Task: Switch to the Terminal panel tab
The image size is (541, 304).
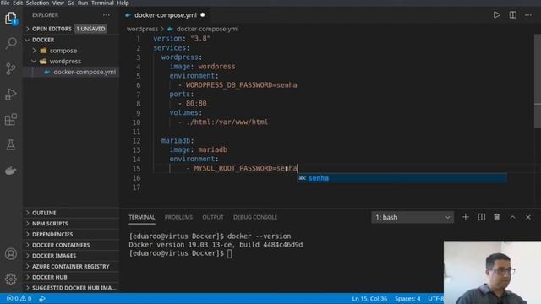Action: 142,217
